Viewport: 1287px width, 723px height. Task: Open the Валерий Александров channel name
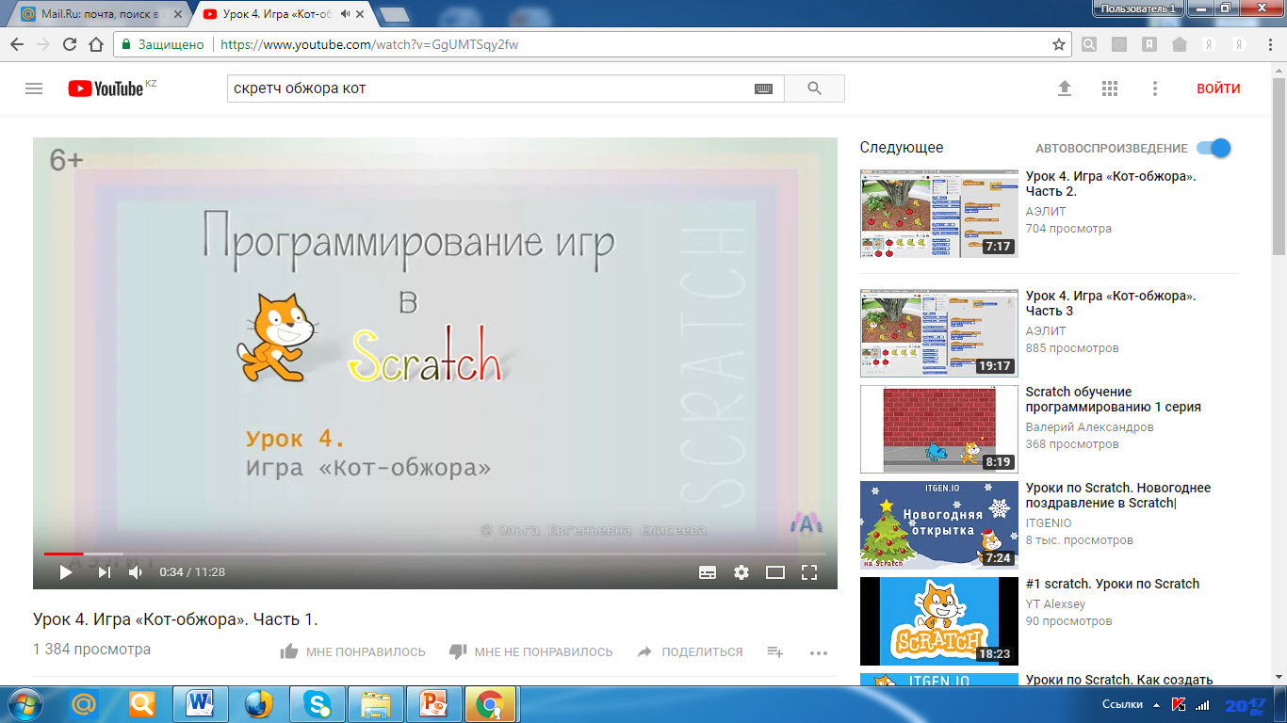tap(1089, 426)
